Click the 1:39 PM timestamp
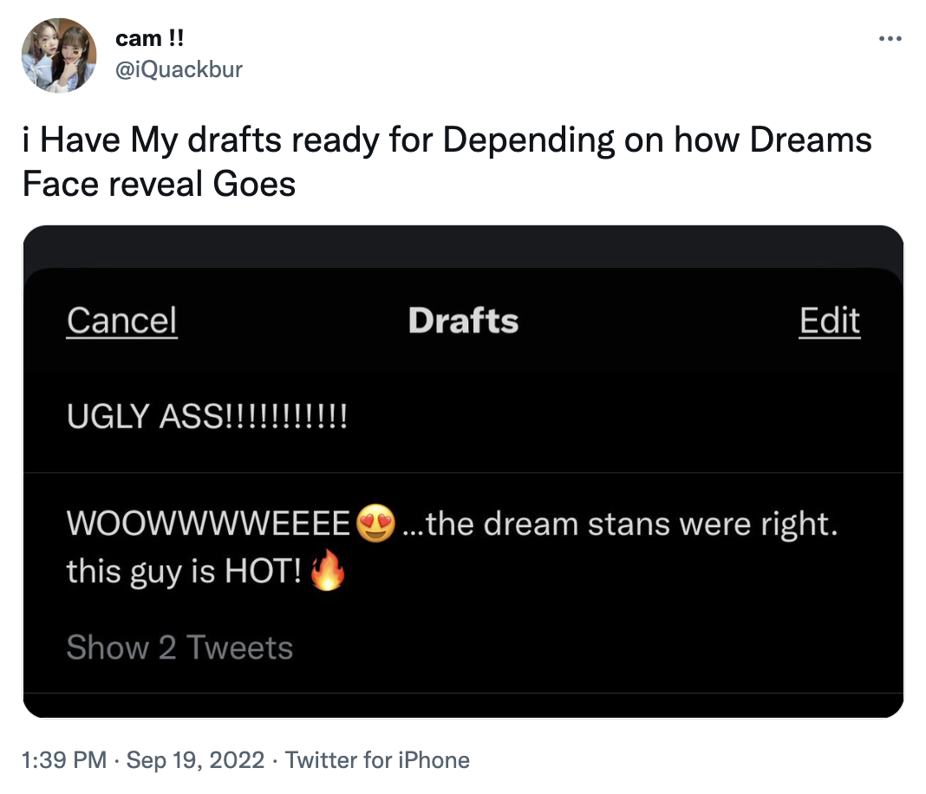The width and height of the screenshot is (926, 794). click(x=65, y=761)
